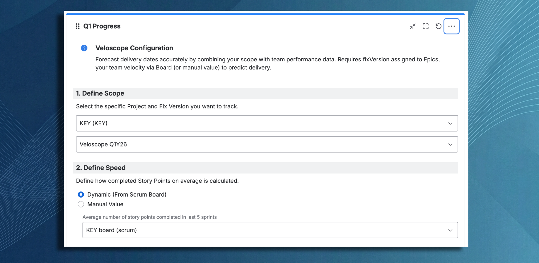Screen dimensions: 539x263
Task: Open the more actions ellipsis menu
Action: click(x=451, y=26)
